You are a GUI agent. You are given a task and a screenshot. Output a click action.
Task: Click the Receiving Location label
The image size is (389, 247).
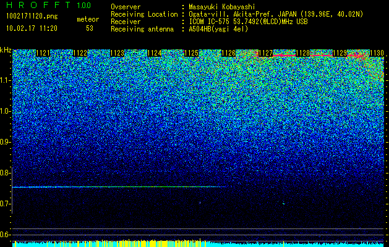coord(144,14)
